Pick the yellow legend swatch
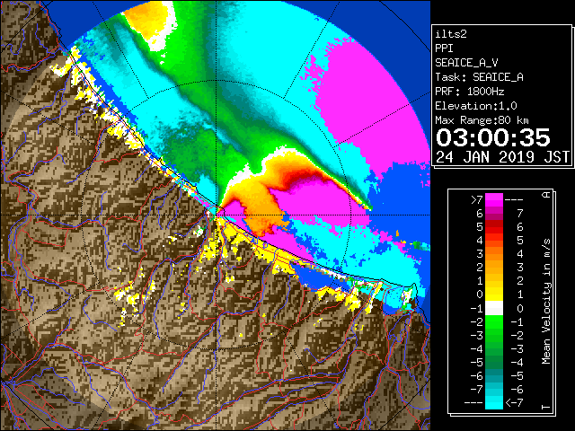This screenshot has width=575, height=431. [494, 295]
